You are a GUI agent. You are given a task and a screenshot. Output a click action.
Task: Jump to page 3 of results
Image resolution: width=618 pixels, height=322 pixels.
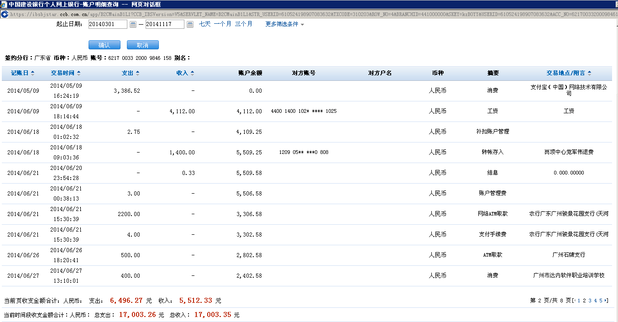(590, 301)
